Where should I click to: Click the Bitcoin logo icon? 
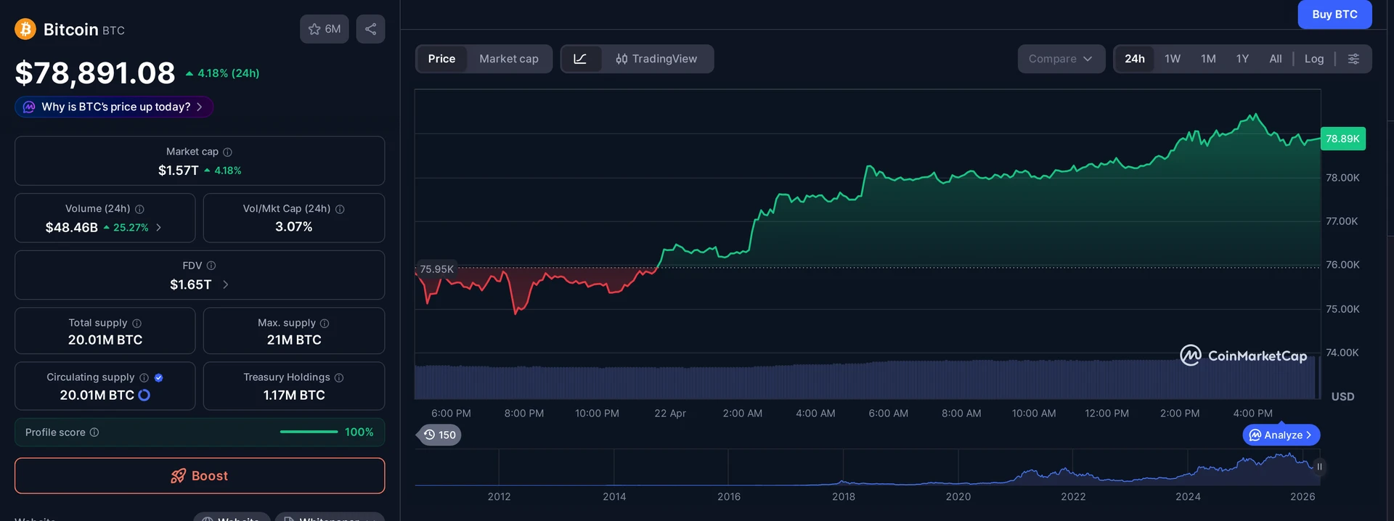tap(25, 29)
